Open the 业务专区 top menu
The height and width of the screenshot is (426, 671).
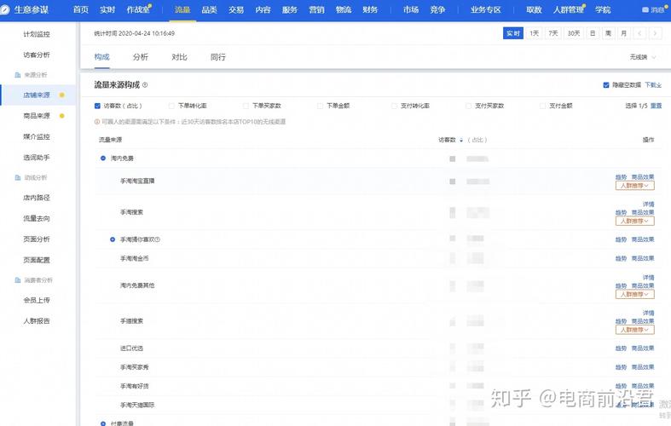[x=486, y=10]
